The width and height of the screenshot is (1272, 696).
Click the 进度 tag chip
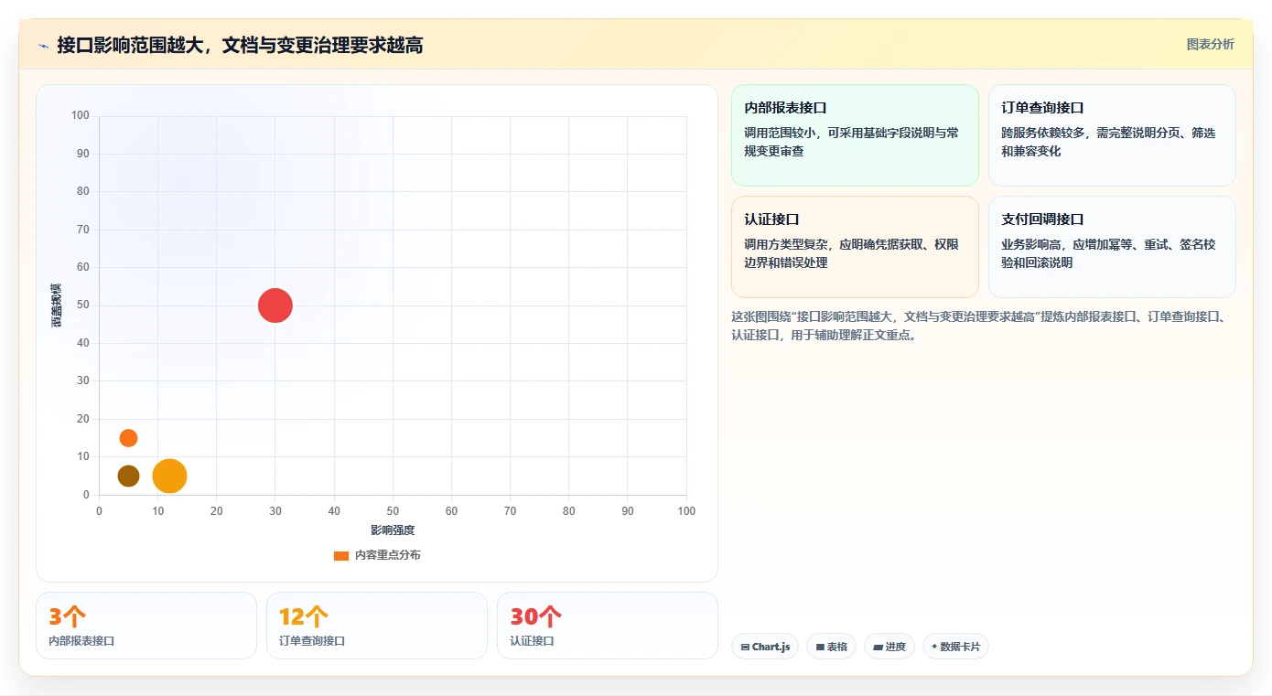point(889,647)
